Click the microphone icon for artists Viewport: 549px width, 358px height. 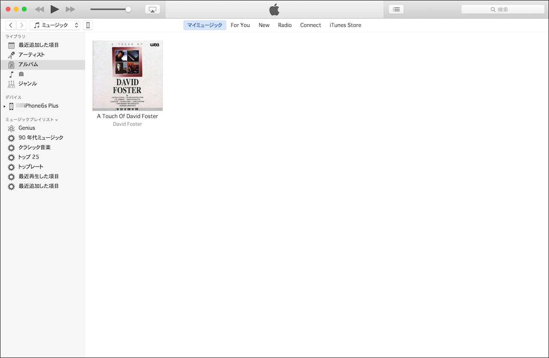tap(12, 55)
